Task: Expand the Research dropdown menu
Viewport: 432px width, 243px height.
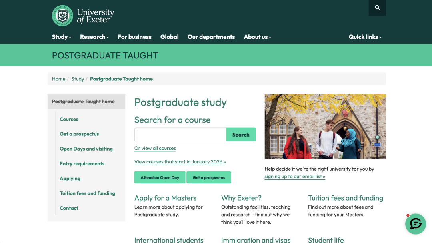Action: click(x=94, y=37)
